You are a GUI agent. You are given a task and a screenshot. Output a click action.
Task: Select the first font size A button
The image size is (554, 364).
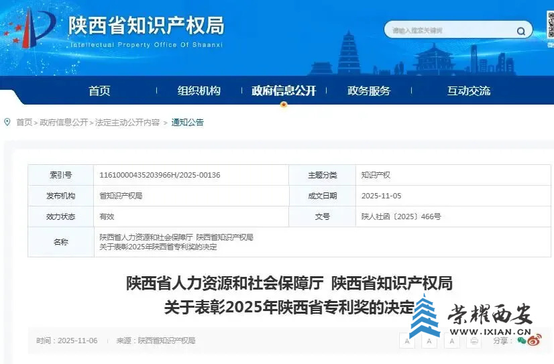(407, 341)
